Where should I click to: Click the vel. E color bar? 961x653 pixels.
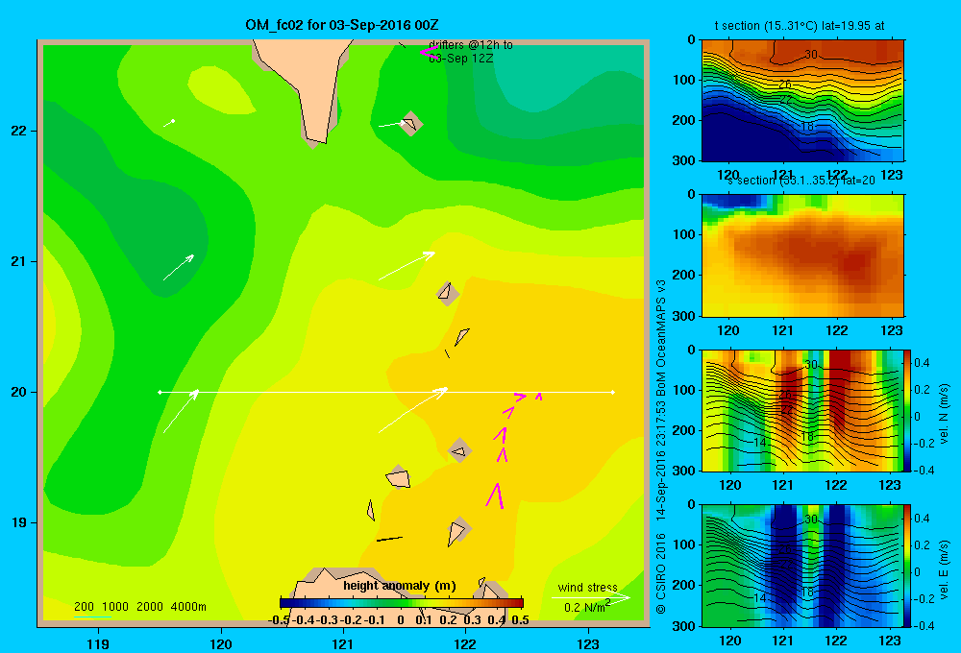tap(908, 565)
